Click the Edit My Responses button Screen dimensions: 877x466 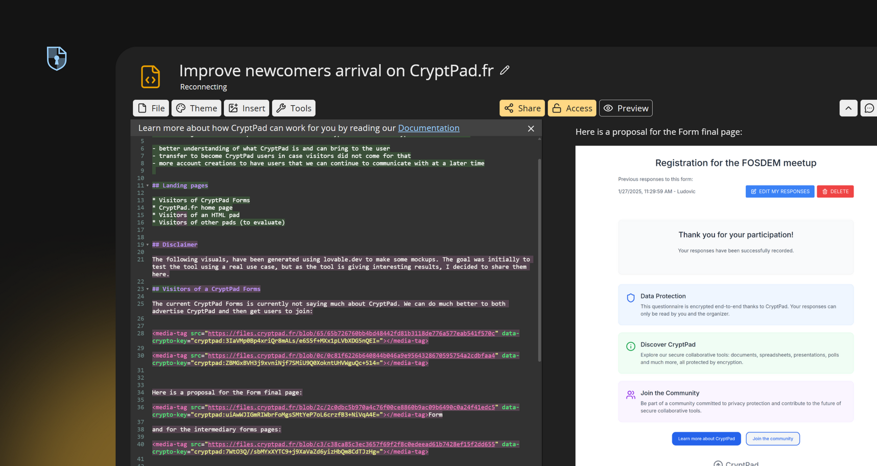click(x=779, y=192)
